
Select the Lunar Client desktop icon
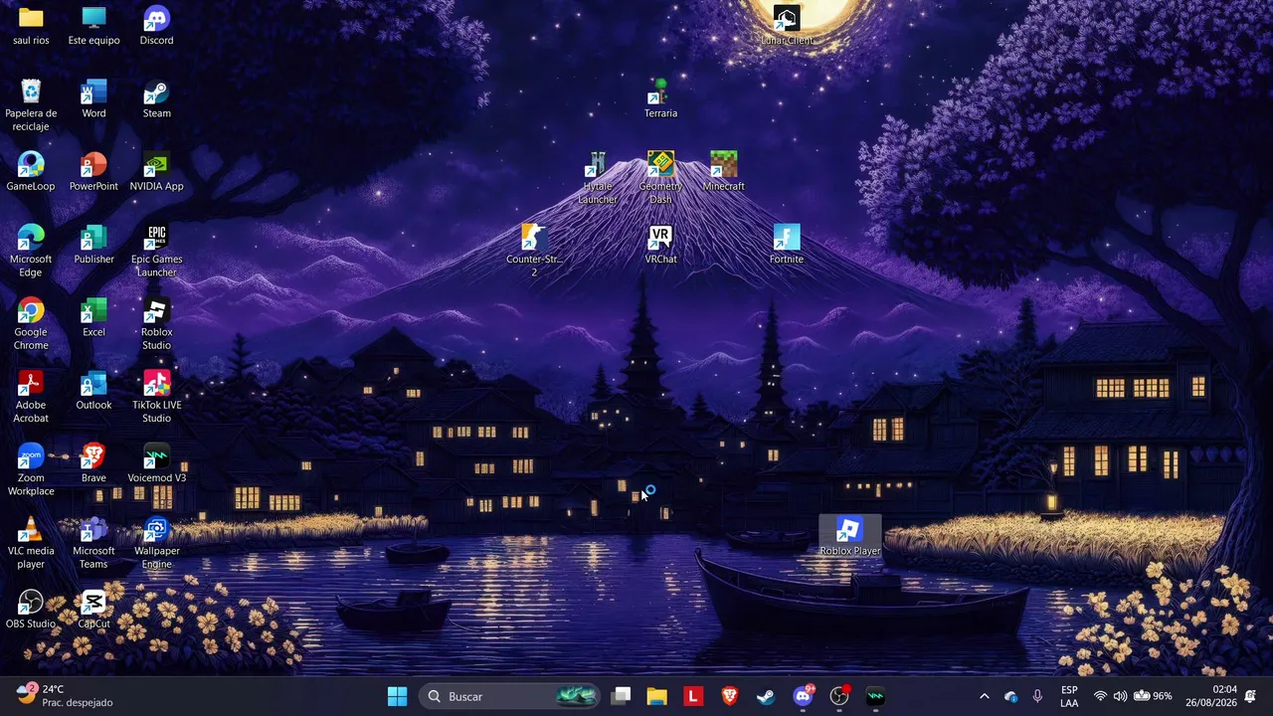[787, 26]
